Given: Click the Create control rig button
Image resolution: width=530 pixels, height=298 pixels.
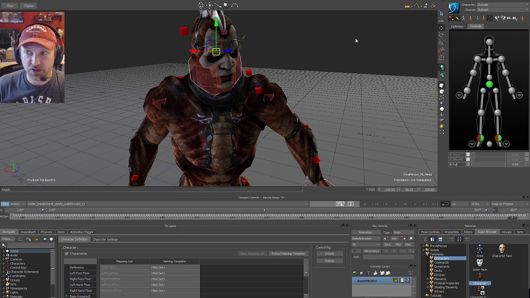Looking at the screenshot, I should (x=330, y=254).
